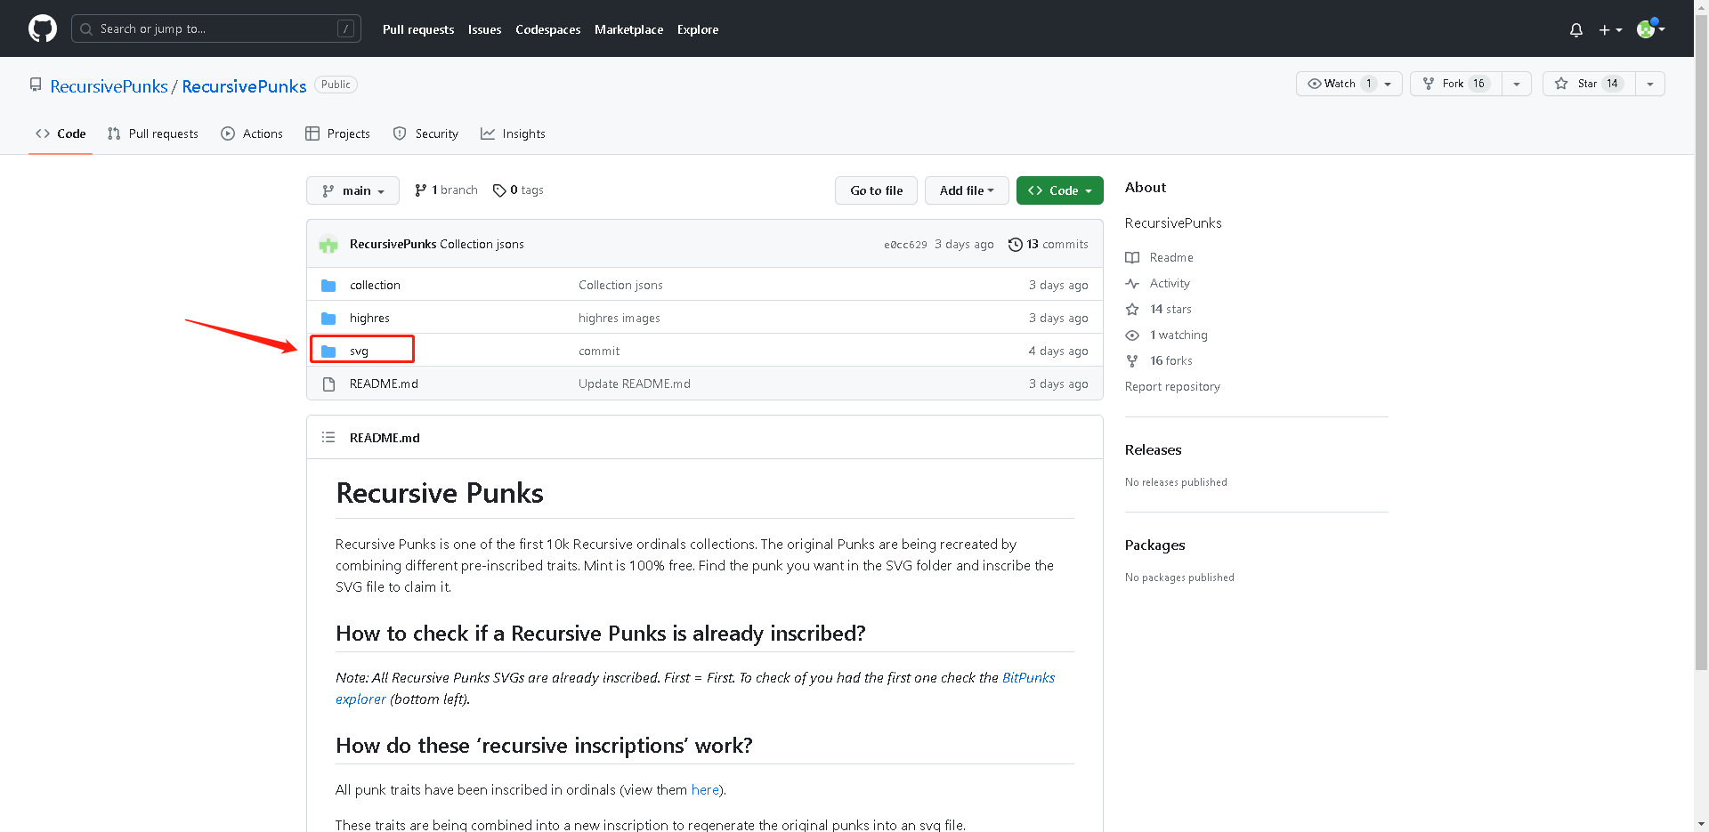Open the BitPunks explorer link
1709x832 pixels.
click(x=1028, y=678)
